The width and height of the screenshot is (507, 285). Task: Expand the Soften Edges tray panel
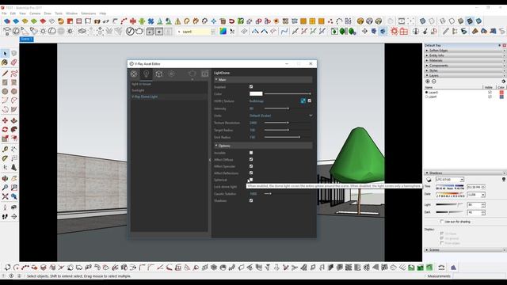coord(465,51)
